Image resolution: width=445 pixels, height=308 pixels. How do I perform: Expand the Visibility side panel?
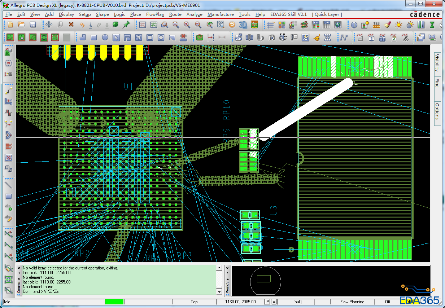pos(437,63)
